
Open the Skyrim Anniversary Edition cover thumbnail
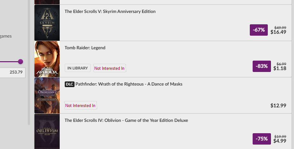(x=47, y=23)
